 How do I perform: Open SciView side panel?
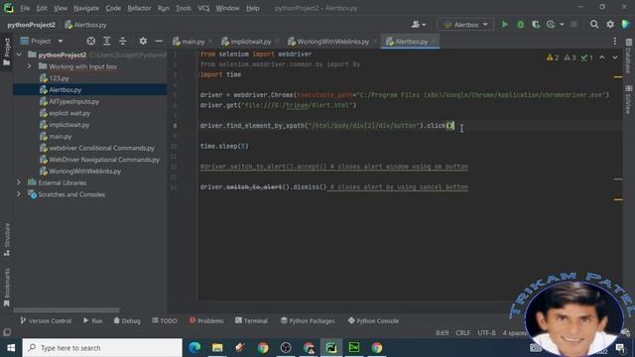[628, 99]
